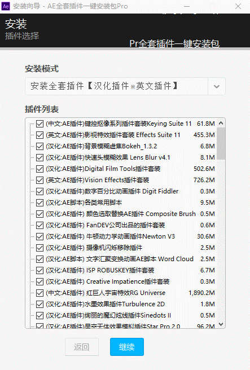Select the 红巨人宇宙特效RG Universe row text
This screenshot has height=370, width=250.
(106, 293)
